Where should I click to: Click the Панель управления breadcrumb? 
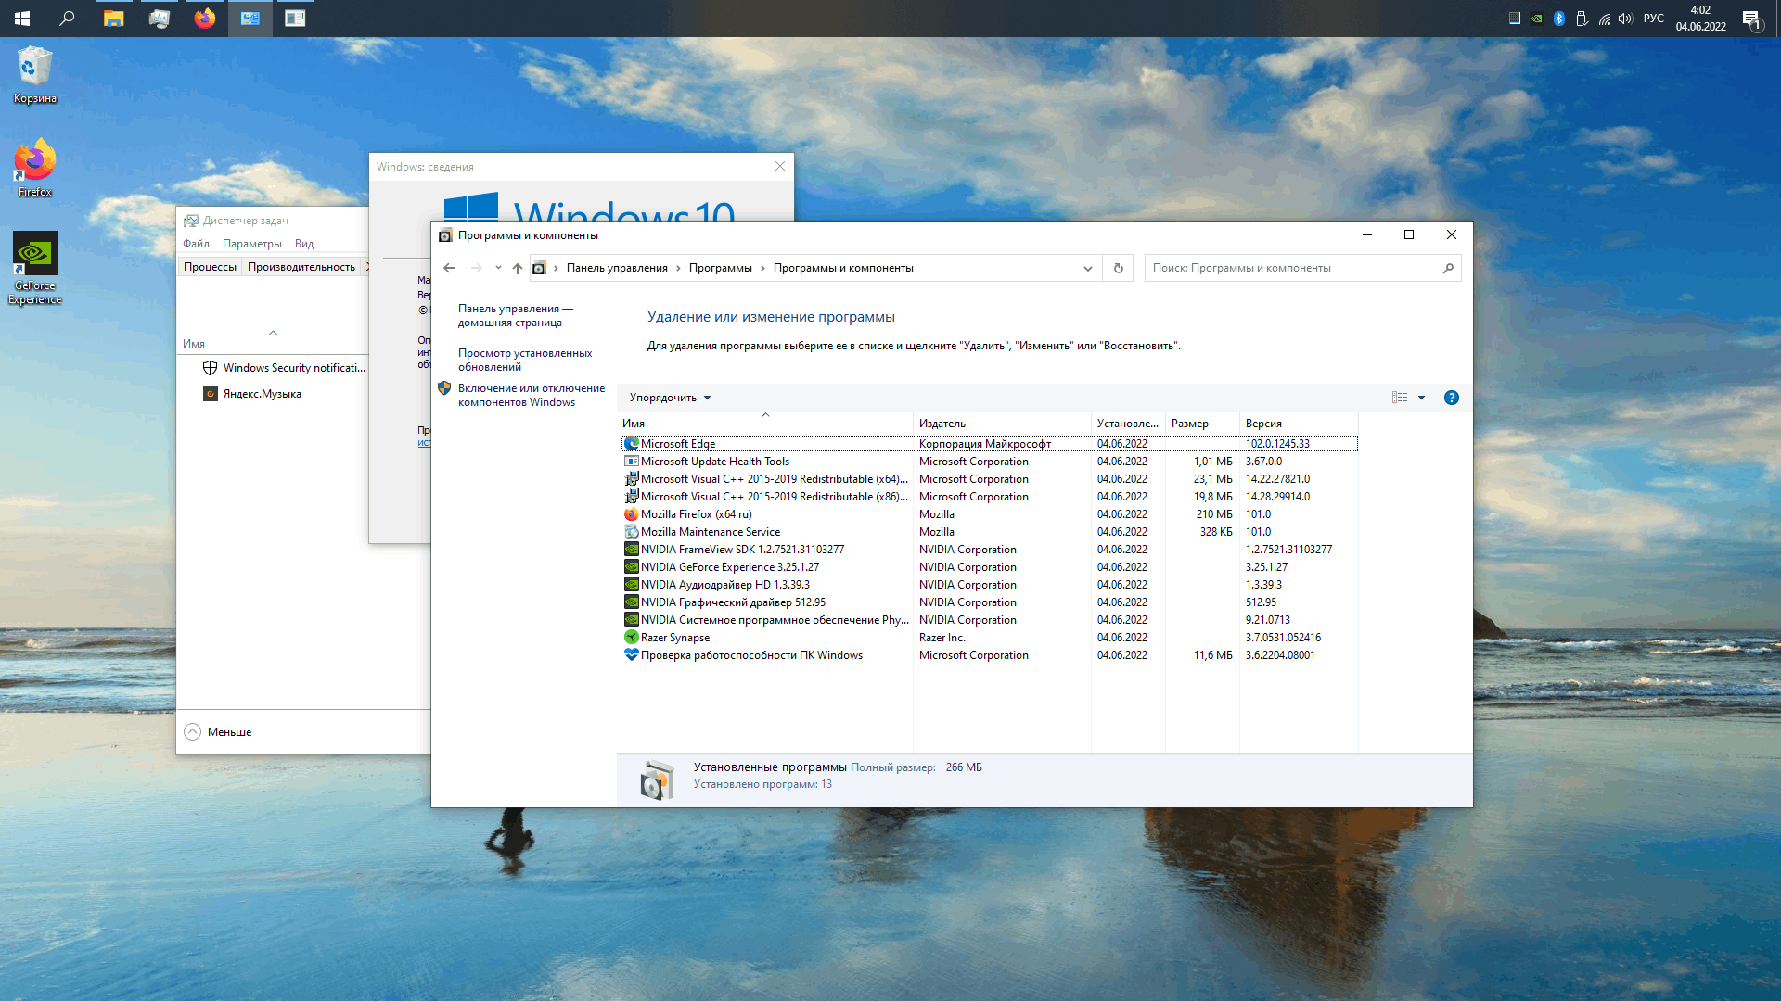coord(617,268)
